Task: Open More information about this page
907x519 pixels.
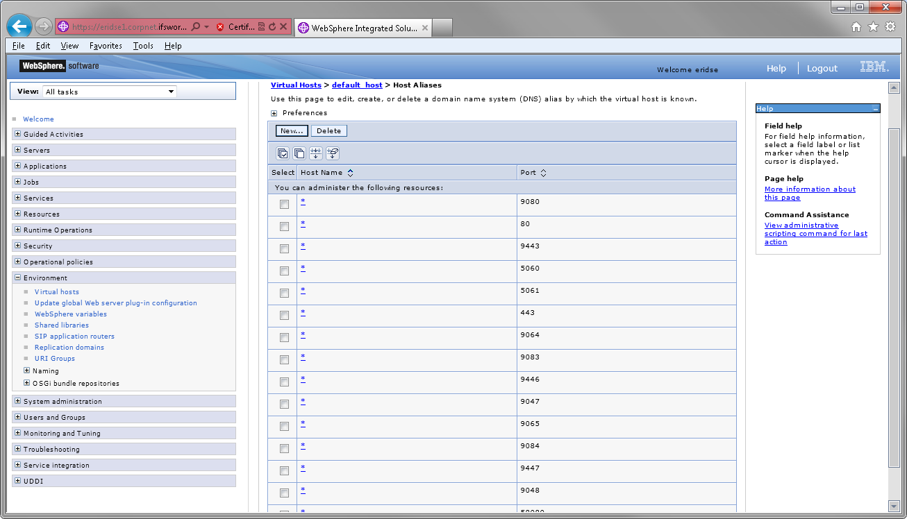Action: point(810,193)
